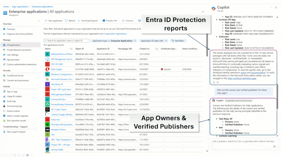Click the Diagnose and solve problems icon
Screen dimensions: 281x157
click(x=4, y=34)
